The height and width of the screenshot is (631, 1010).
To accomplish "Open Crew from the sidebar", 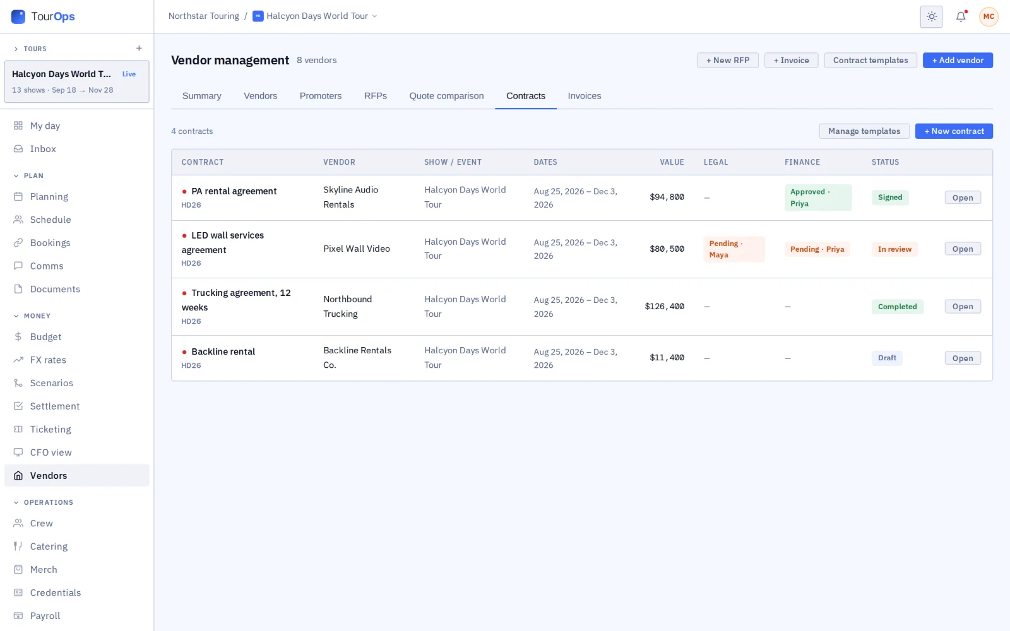I will [77, 523].
